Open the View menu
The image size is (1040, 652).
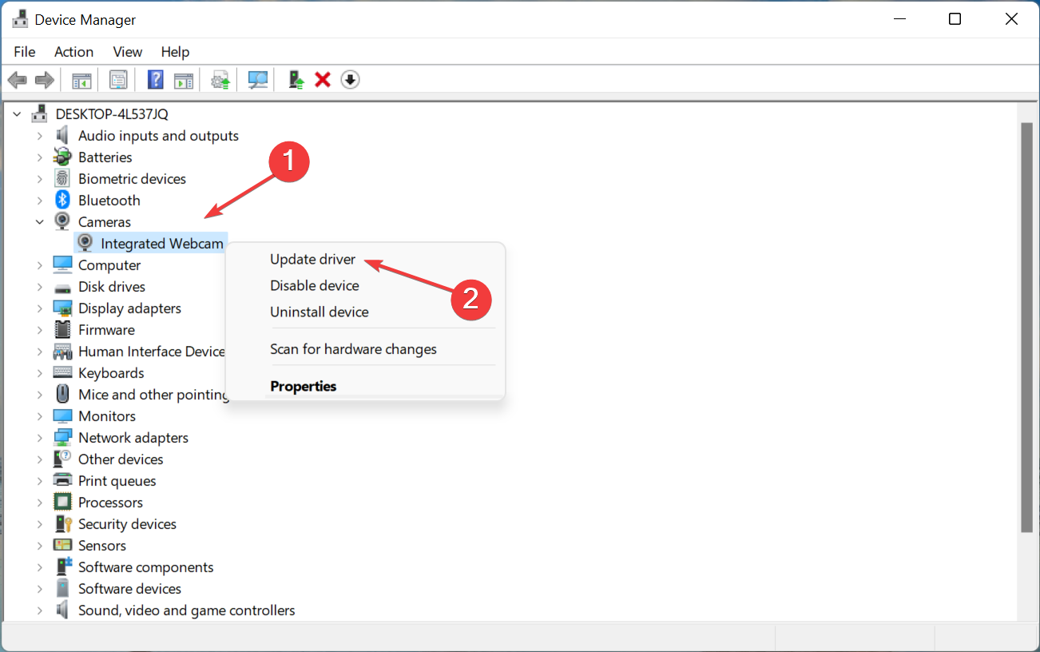pos(127,51)
